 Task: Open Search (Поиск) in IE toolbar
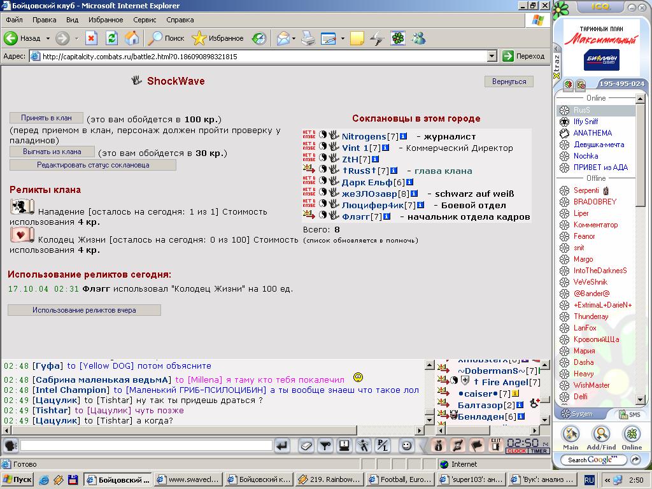tap(166, 38)
